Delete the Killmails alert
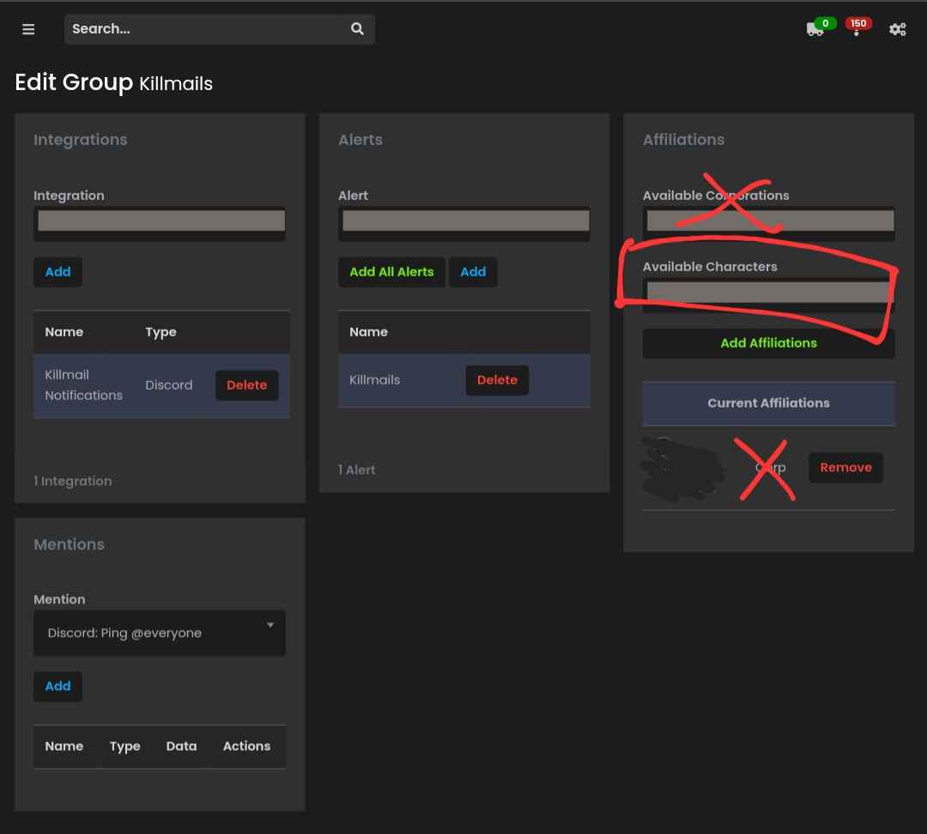Image resolution: width=927 pixels, height=834 pixels. [x=497, y=379]
